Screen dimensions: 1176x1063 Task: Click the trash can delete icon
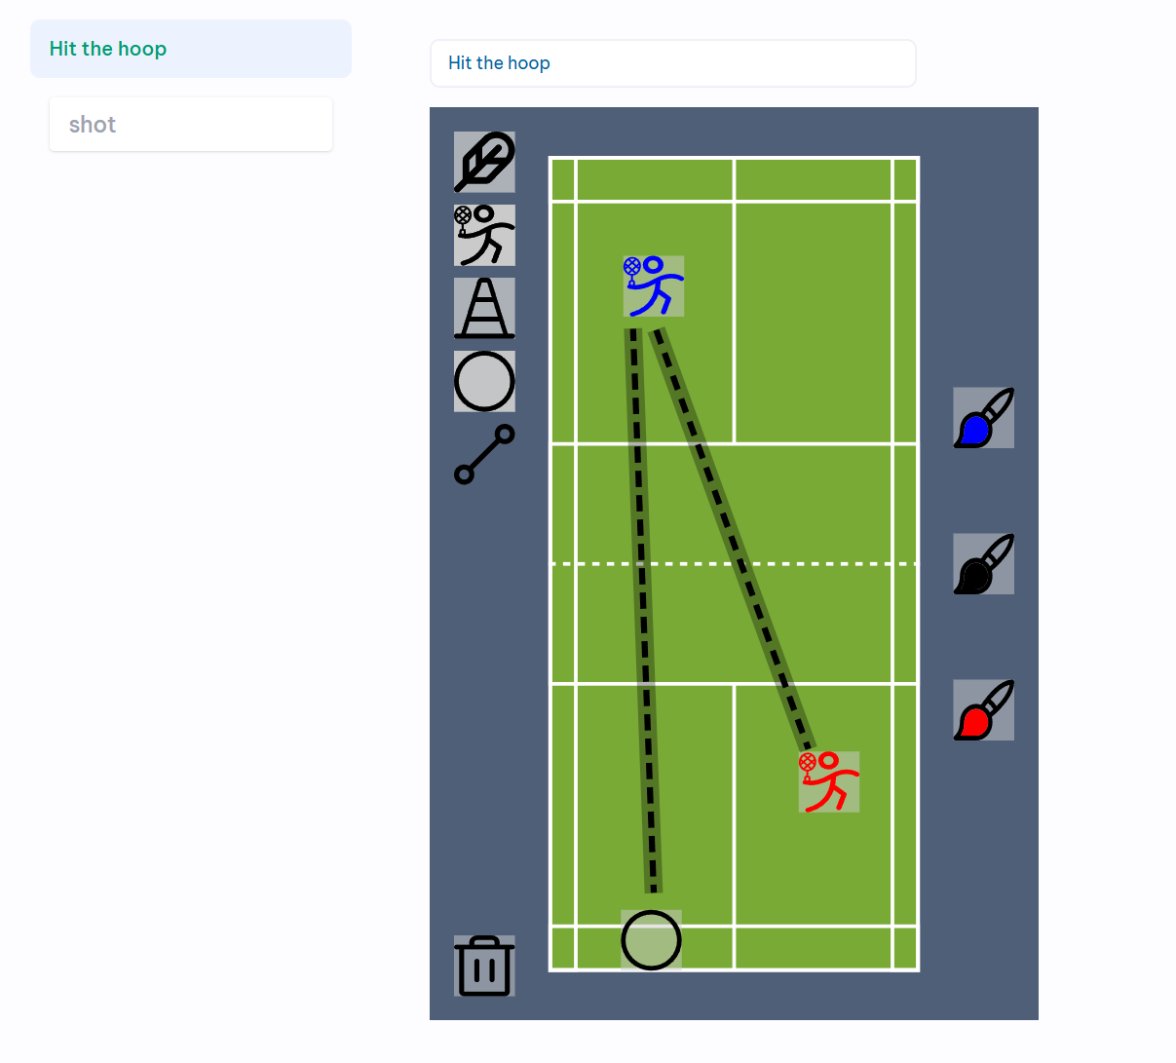point(484,966)
